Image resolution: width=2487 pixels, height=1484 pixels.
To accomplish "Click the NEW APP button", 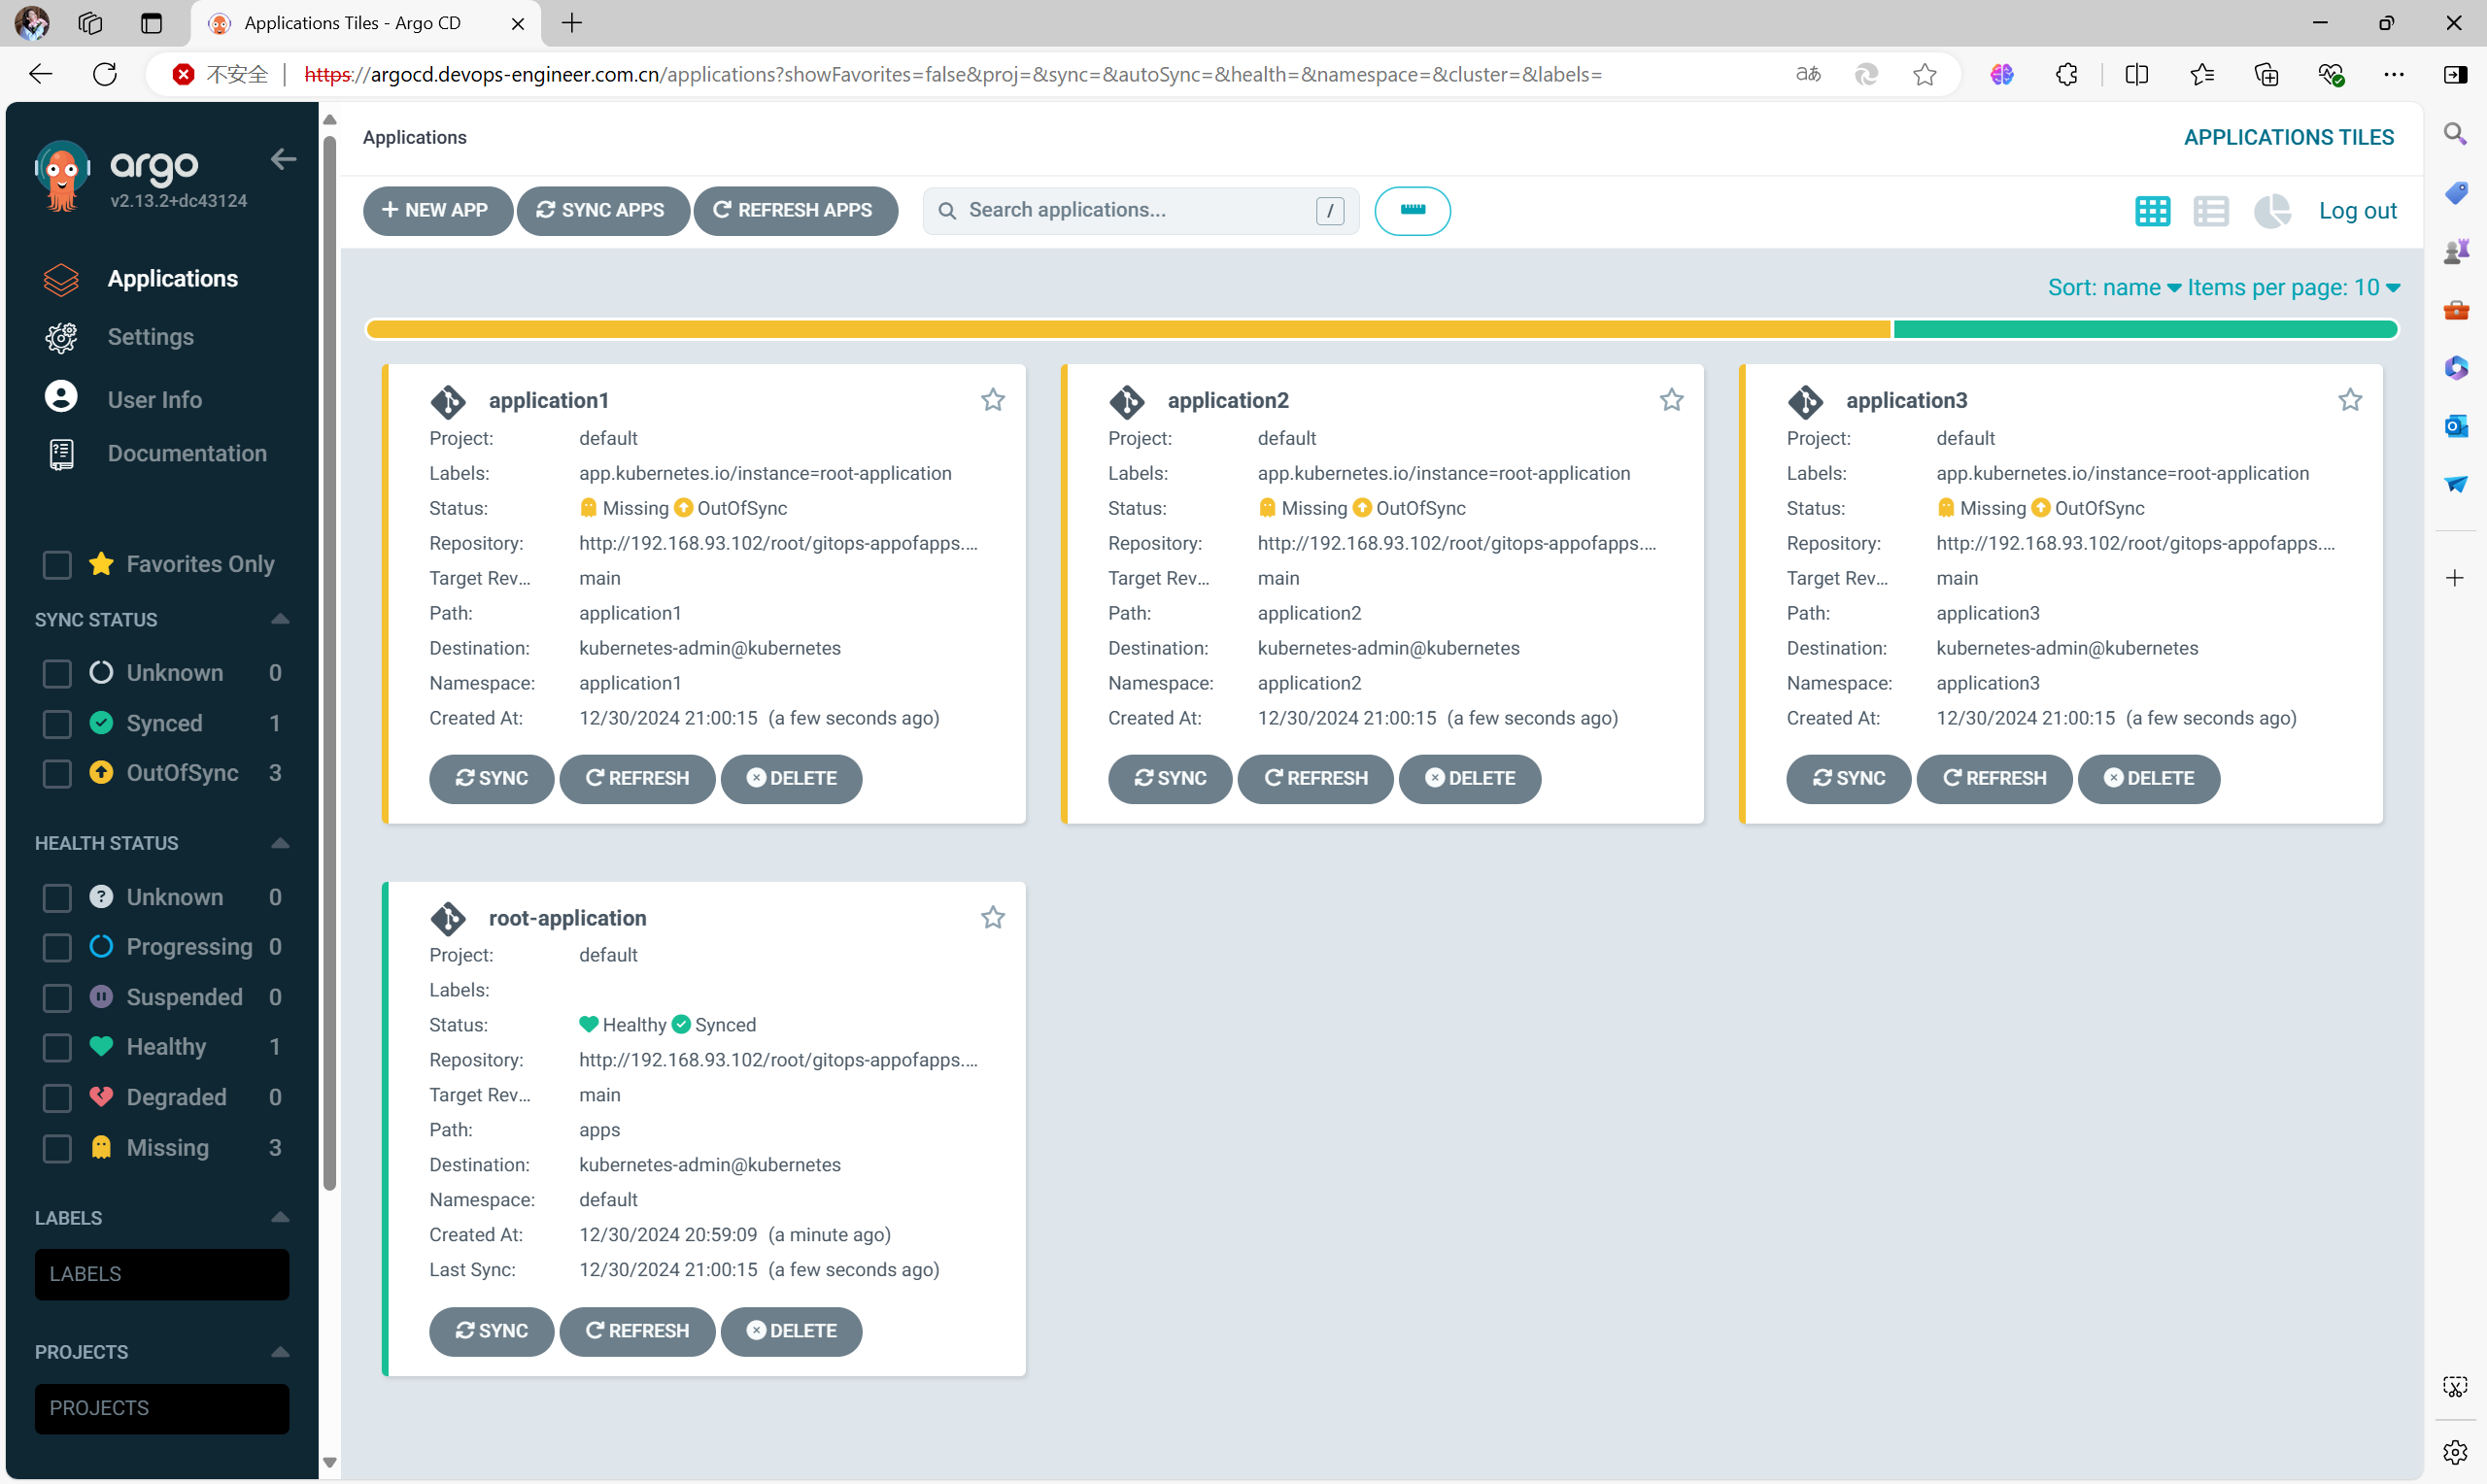I will tap(436, 210).
